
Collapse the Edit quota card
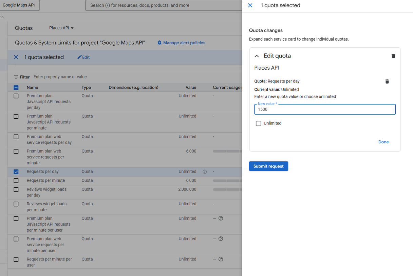pos(257,56)
